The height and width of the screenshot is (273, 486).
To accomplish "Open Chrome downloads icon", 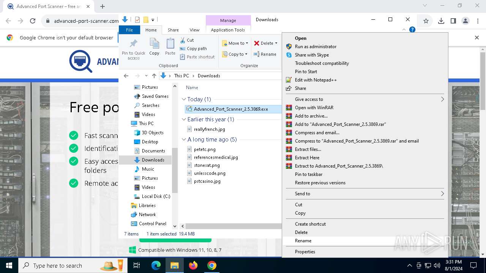I will point(441,21).
